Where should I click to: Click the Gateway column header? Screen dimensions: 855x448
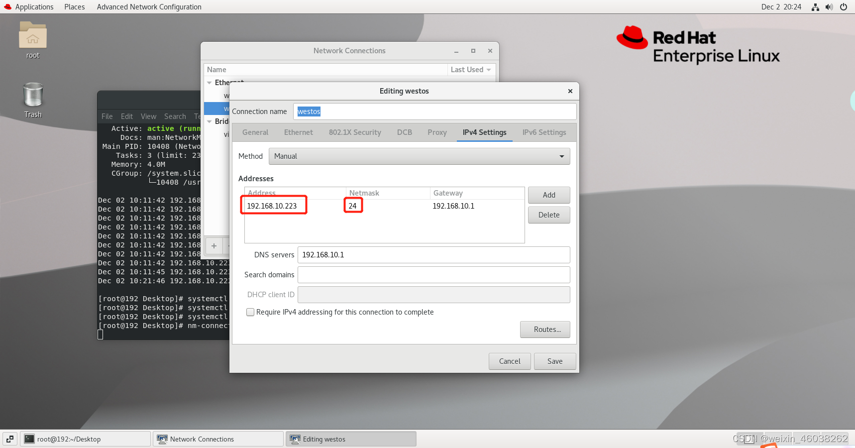pyautogui.click(x=477, y=193)
